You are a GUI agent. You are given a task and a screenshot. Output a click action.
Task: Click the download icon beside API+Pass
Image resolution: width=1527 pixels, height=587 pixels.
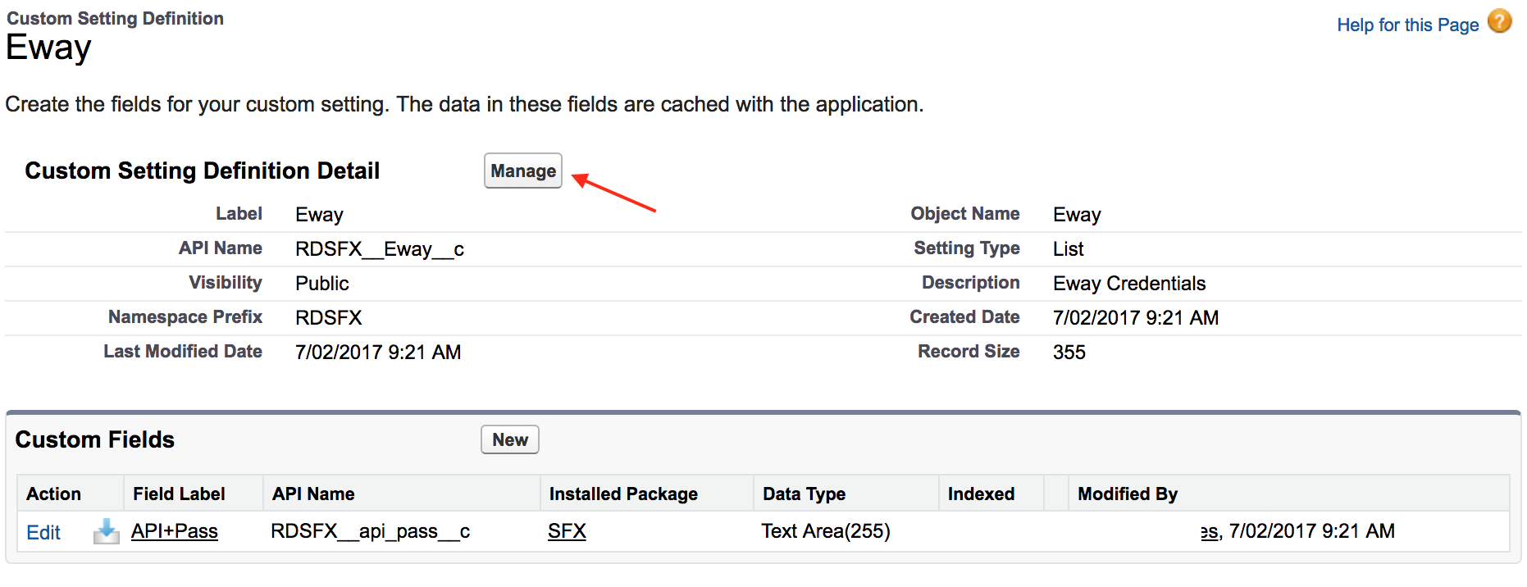106,531
